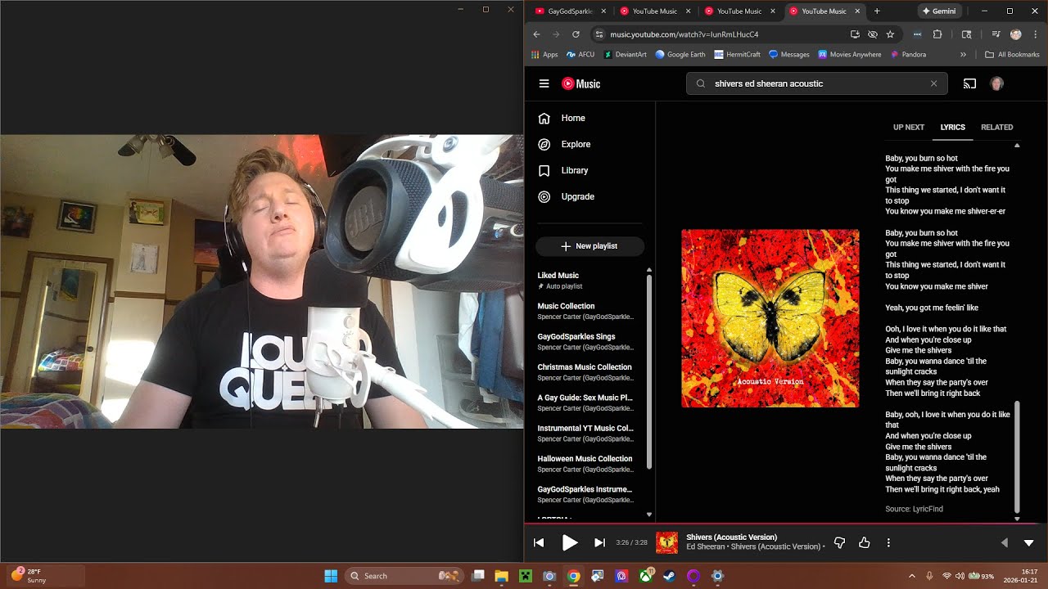Image resolution: width=1048 pixels, height=589 pixels.
Task: Collapse the player page with down arrow
Action: (1029, 542)
